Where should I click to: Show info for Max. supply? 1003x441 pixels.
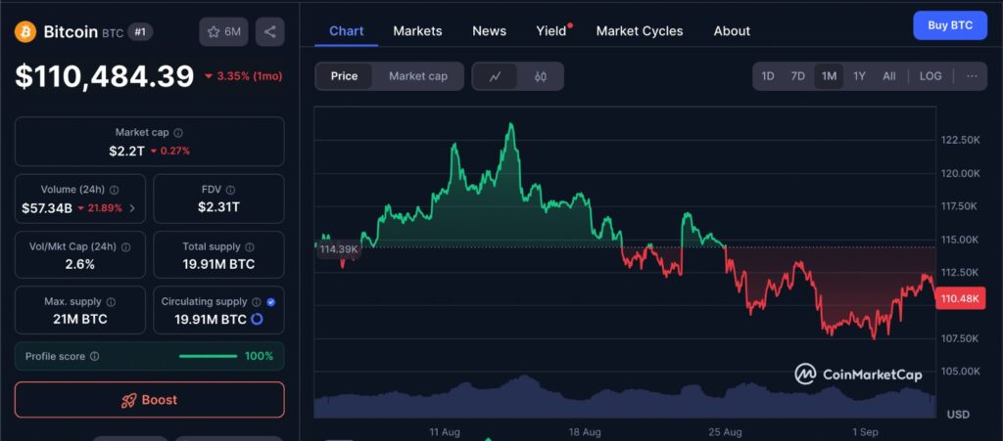[x=111, y=302]
